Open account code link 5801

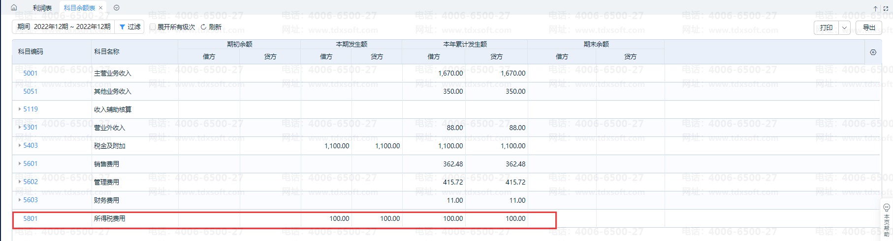pyautogui.click(x=31, y=218)
